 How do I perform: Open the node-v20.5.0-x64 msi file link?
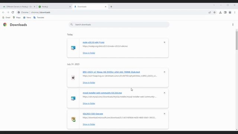(93, 42)
